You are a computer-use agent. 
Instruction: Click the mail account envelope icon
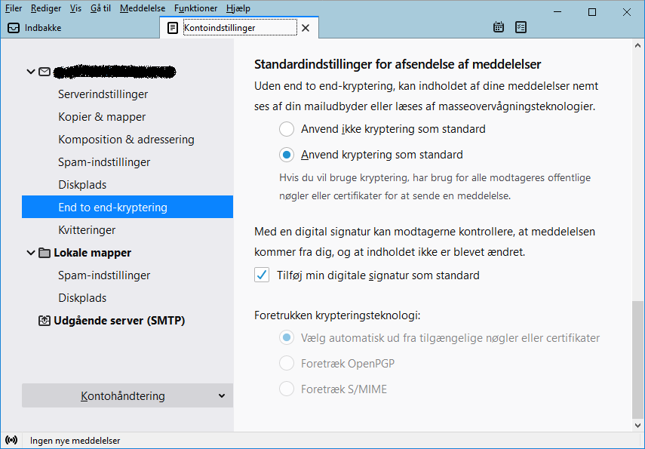click(x=45, y=72)
